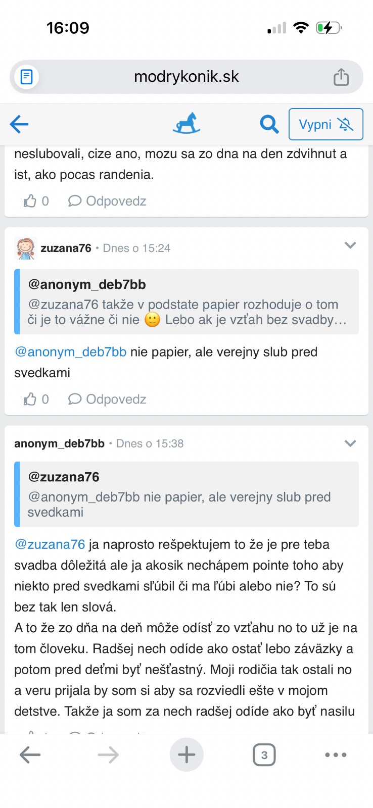Reply via Odpovedz under zuzana76's comment
Viewport: 373px width, 808px height.
pos(107,399)
